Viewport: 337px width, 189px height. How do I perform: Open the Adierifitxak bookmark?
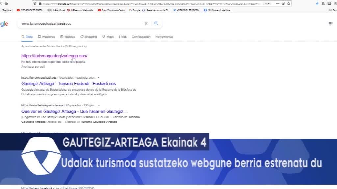56,10
